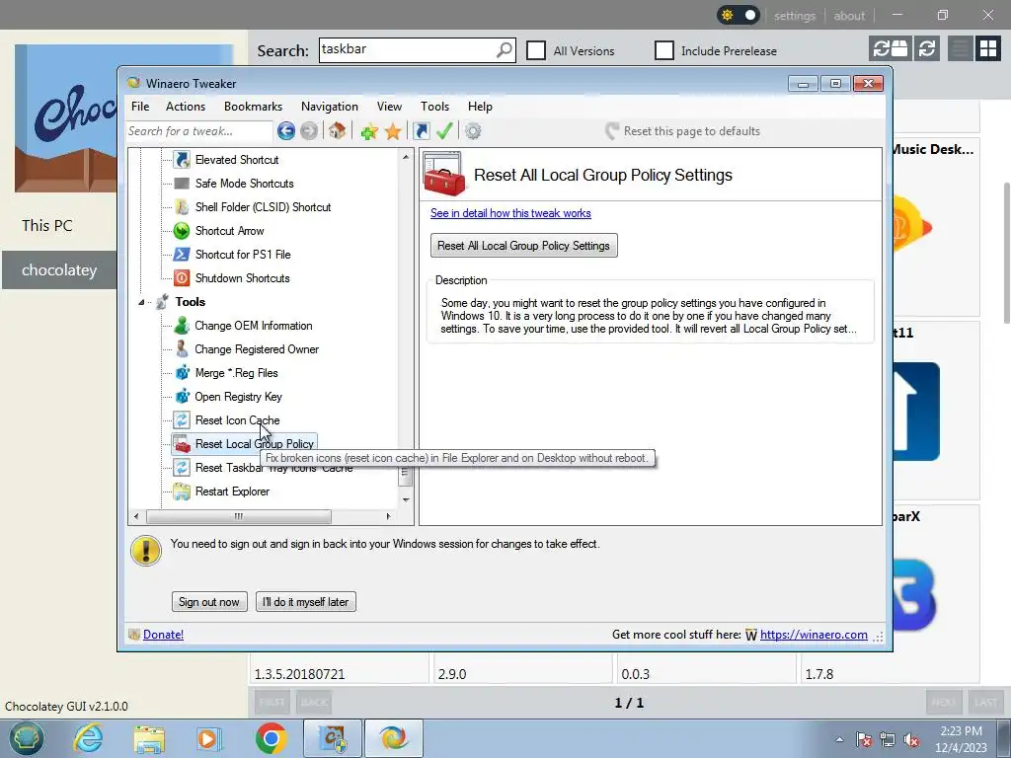The image size is (1011, 758).
Task: Select Safe Mode Shortcuts tree item
Action: [245, 184]
